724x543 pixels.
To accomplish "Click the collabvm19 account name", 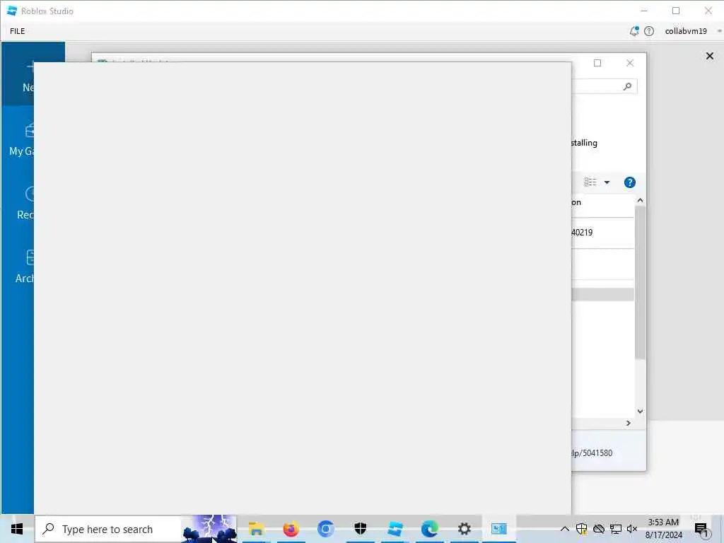I will (686, 31).
